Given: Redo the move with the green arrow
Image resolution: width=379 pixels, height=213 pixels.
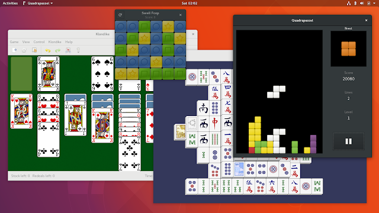Looking at the screenshot, I should [x=58, y=50].
